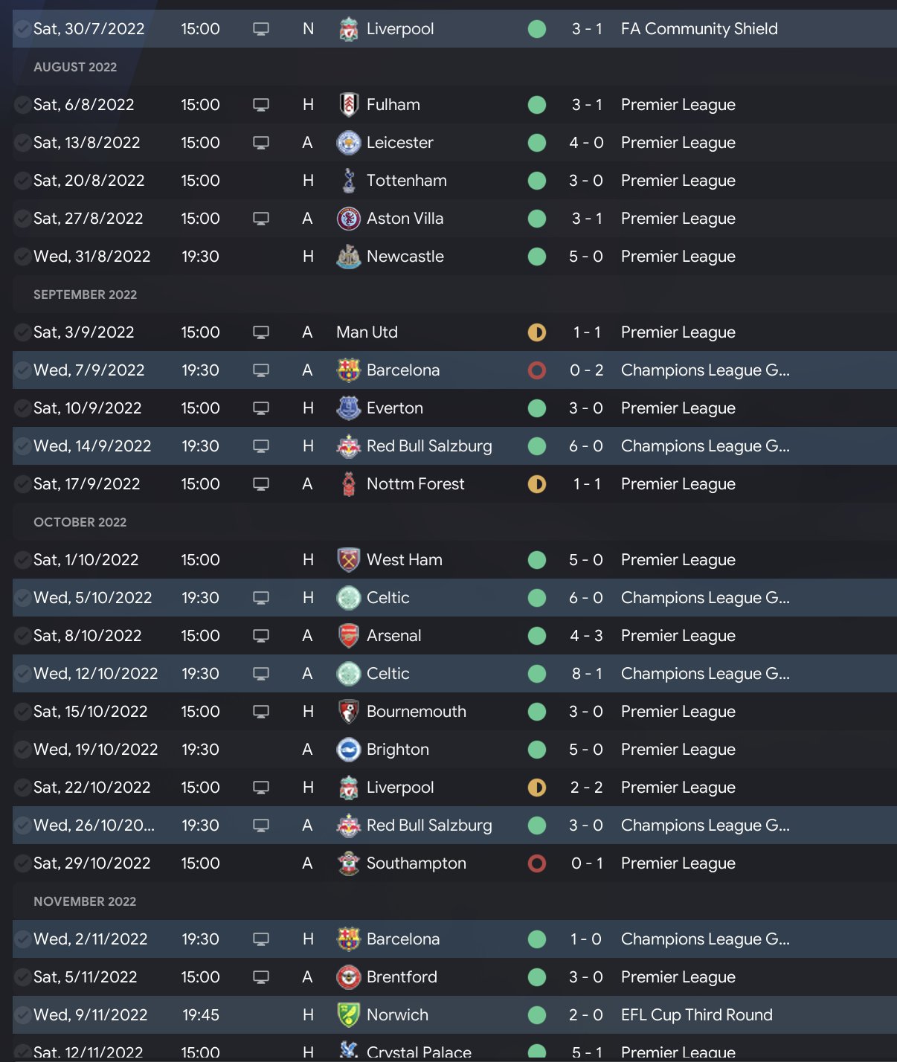Screen dimensions: 897x1062
Task: Click the Southampton club badge
Action: 348,863
